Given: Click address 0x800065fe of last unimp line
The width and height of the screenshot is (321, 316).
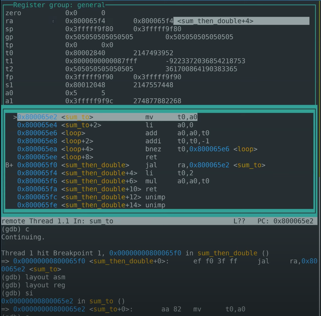Looking at the screenshot, I should pos(37,205).
